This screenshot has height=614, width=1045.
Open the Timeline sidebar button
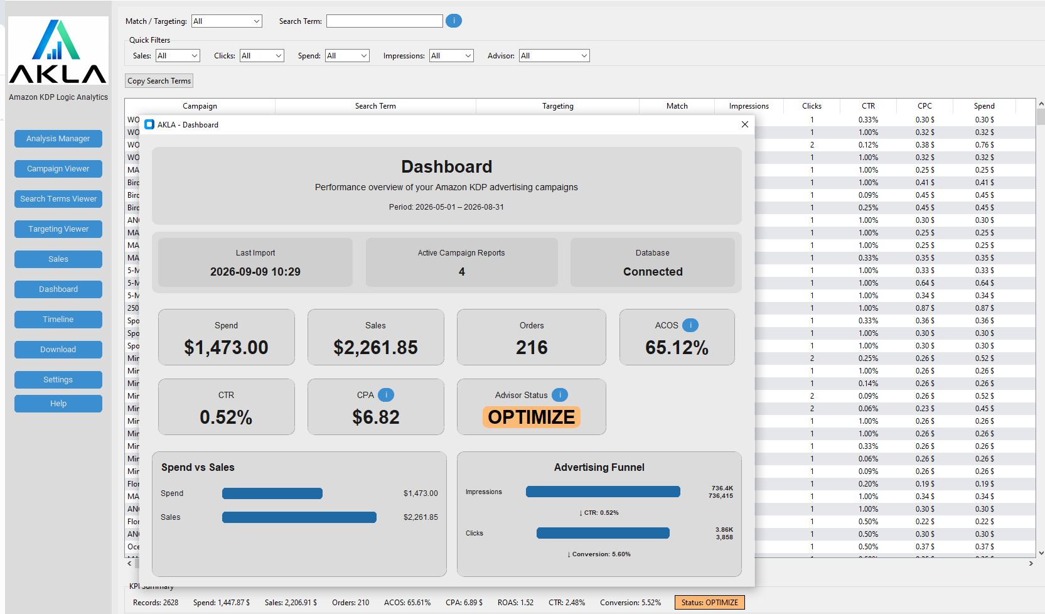(58, 320)
